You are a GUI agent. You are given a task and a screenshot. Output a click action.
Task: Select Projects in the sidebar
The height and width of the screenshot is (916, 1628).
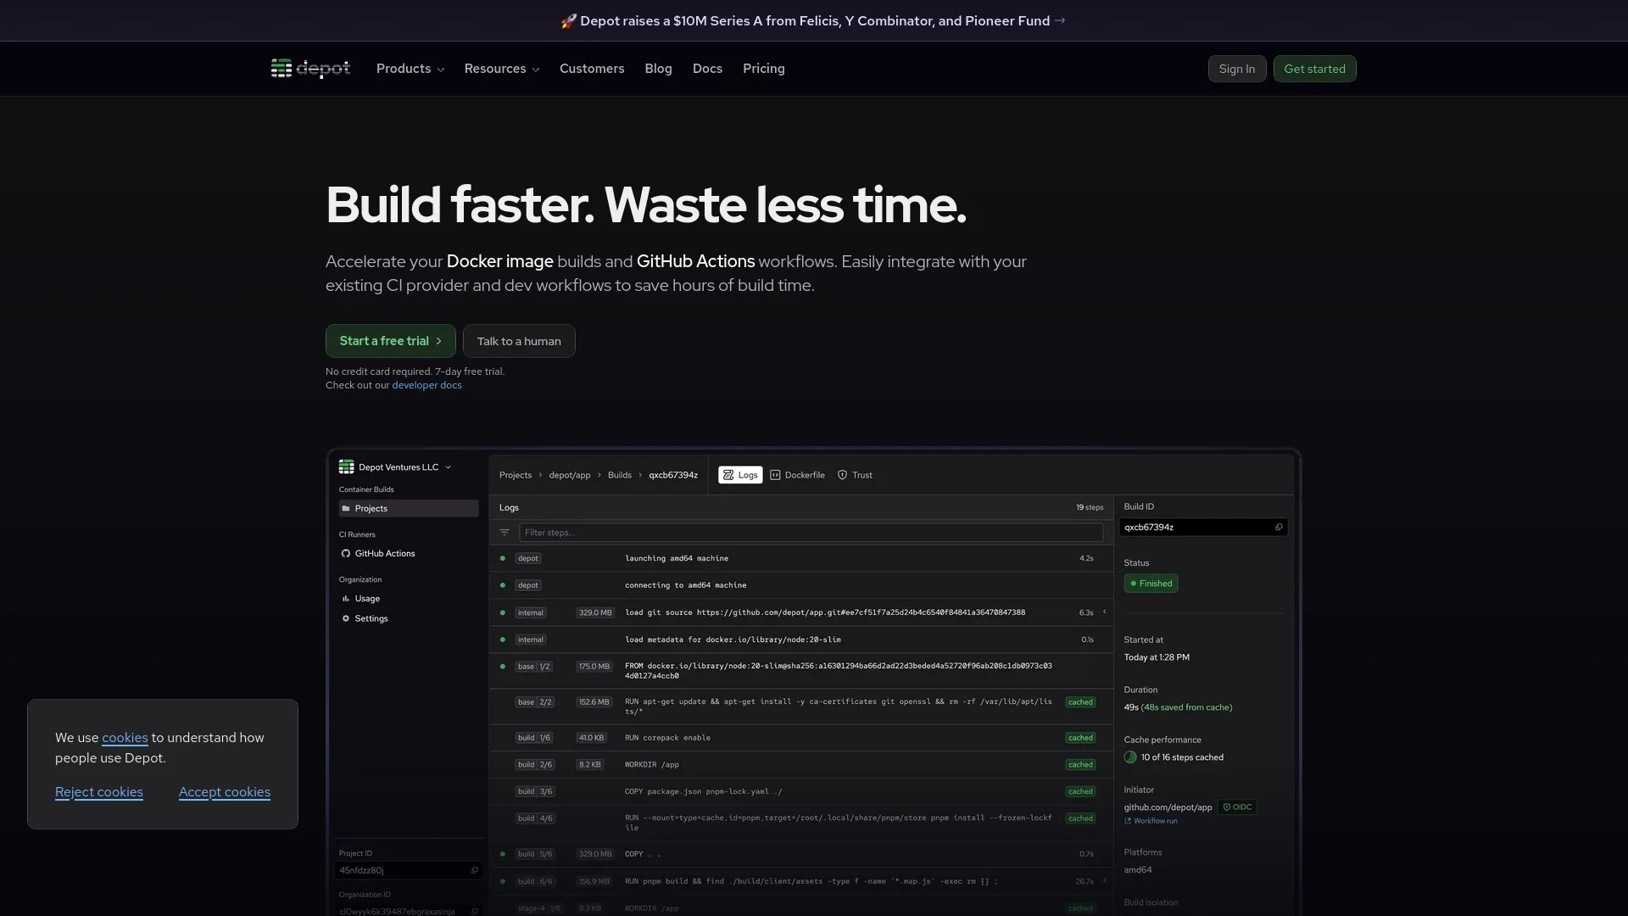point(409,508)
